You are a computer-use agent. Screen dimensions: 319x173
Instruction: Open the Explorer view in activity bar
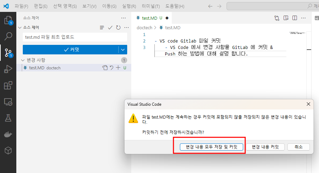(x=8, y=20)
